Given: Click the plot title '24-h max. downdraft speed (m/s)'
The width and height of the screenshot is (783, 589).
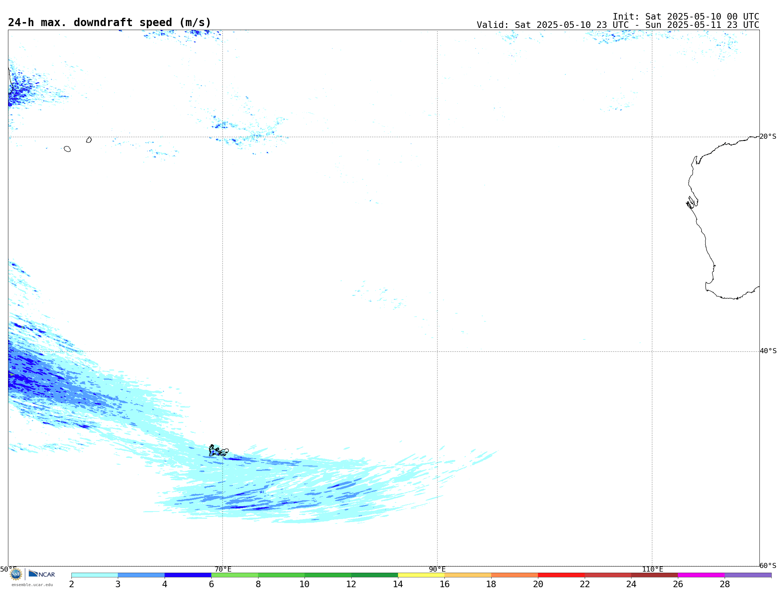Looking at the screenshot, I should (x=109, y=22).
